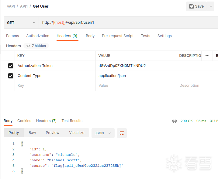Click the request URL input field

point(128,23)
